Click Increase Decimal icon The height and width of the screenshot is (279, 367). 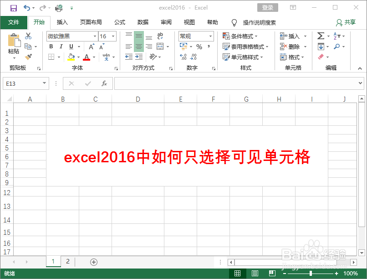tap(183, 57)
